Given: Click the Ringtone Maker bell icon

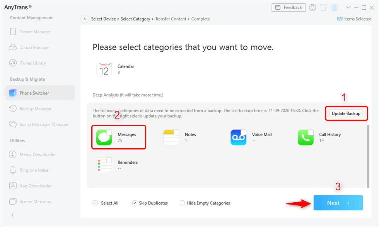Looking at the screenshot, I should tap(13, 170).
